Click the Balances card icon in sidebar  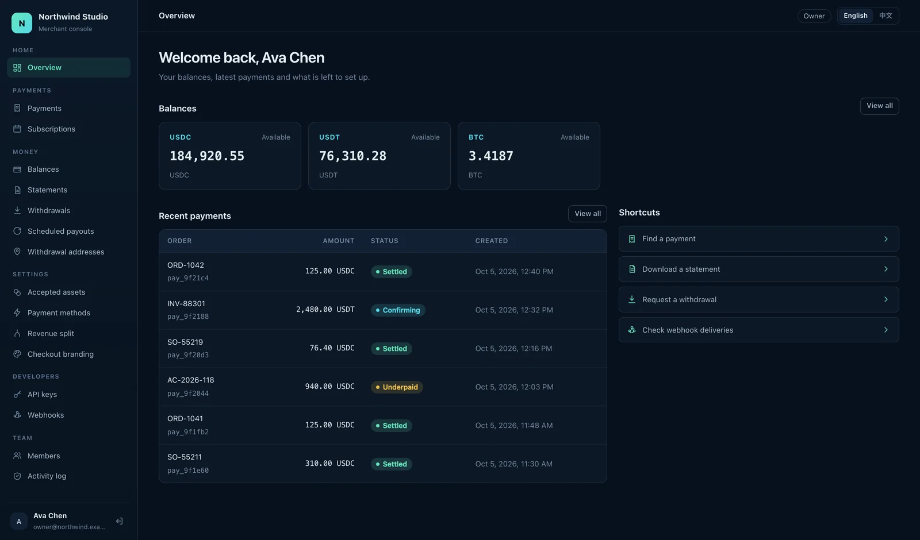(x=17, y=169)
